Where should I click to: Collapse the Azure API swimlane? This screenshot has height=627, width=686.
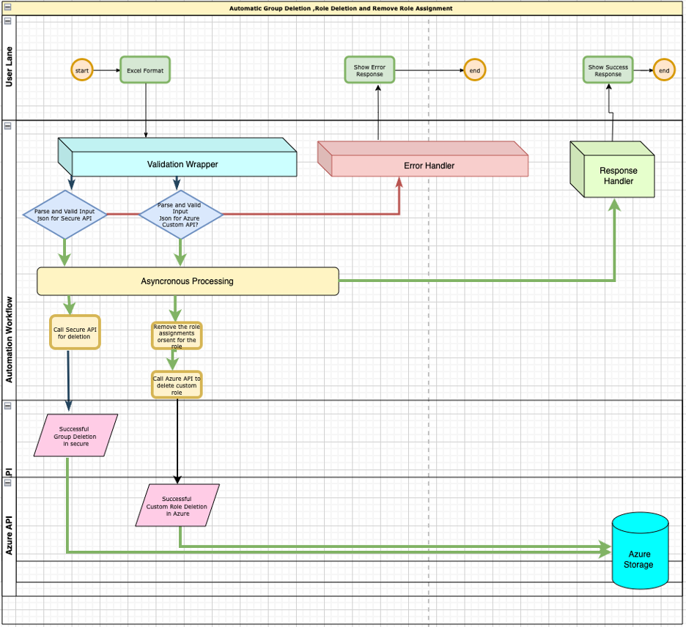coord(8,483)
